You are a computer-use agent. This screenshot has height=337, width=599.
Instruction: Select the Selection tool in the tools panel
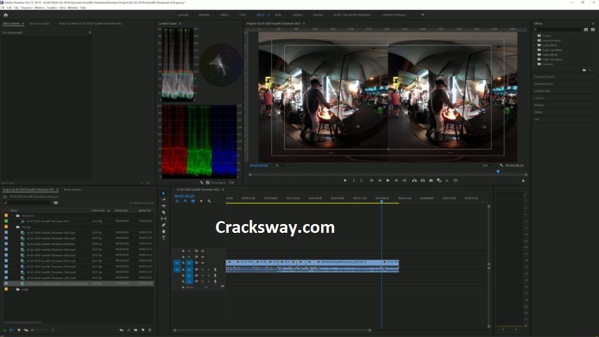coord(164,193)
